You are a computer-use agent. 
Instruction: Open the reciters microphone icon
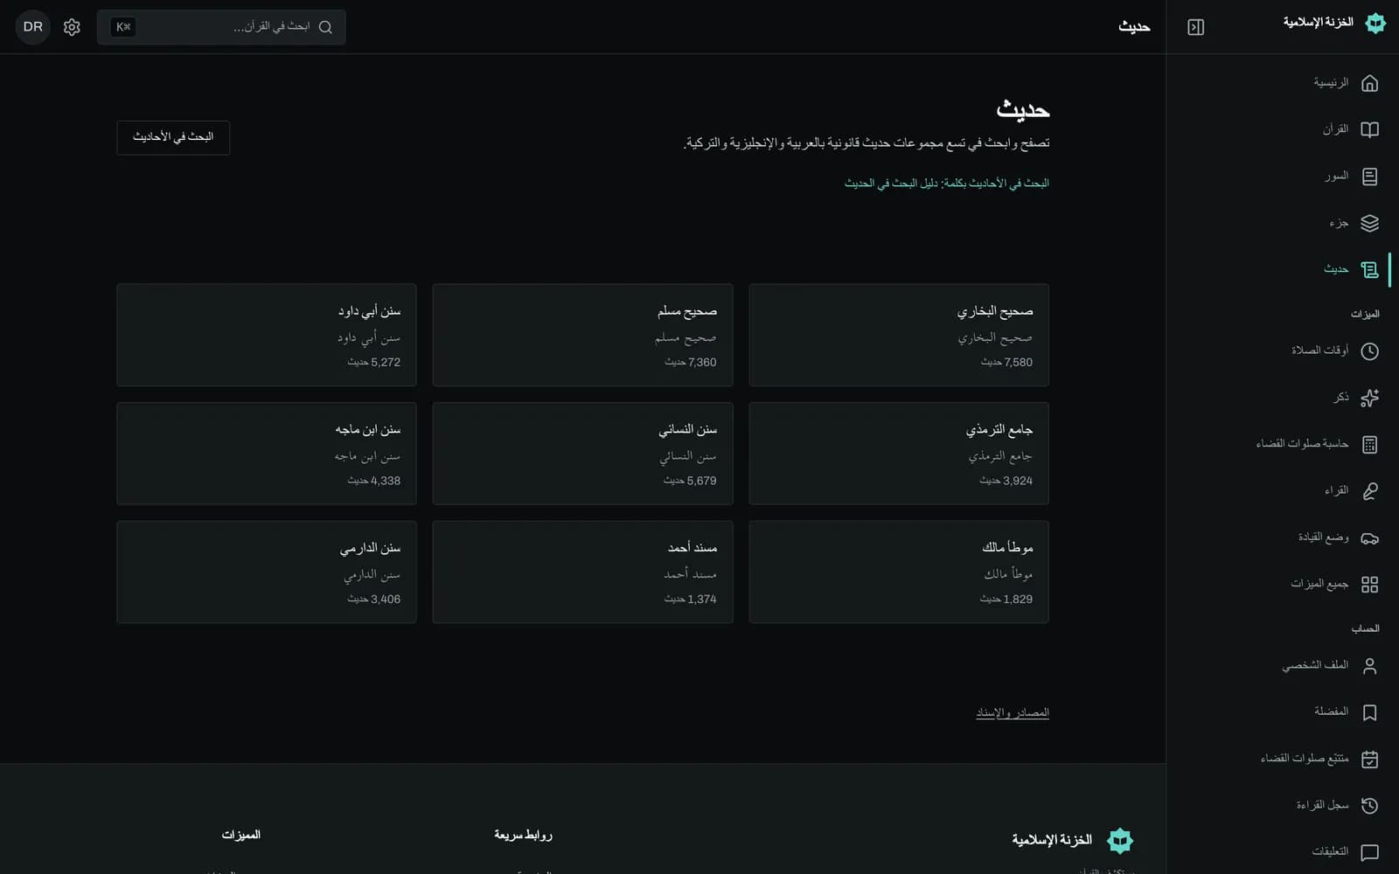[x=1369, y=491]
